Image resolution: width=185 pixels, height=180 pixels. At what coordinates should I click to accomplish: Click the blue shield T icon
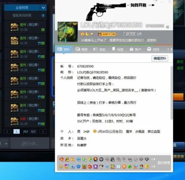(107, 167)
